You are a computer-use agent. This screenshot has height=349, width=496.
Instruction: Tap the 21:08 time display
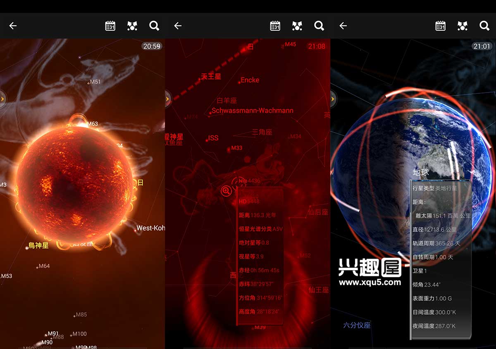(x=317, y=46)
